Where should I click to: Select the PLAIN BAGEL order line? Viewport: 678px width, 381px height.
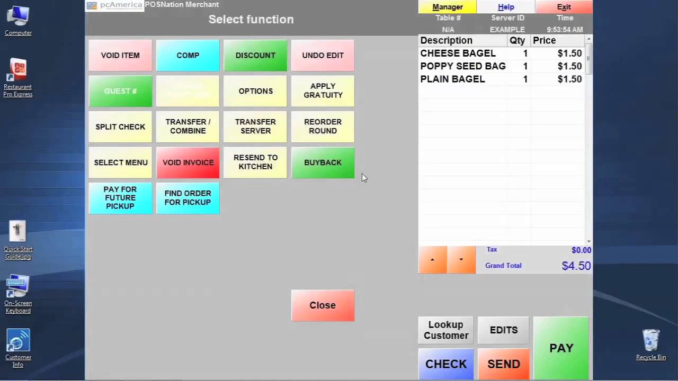[x=501, y=79]
